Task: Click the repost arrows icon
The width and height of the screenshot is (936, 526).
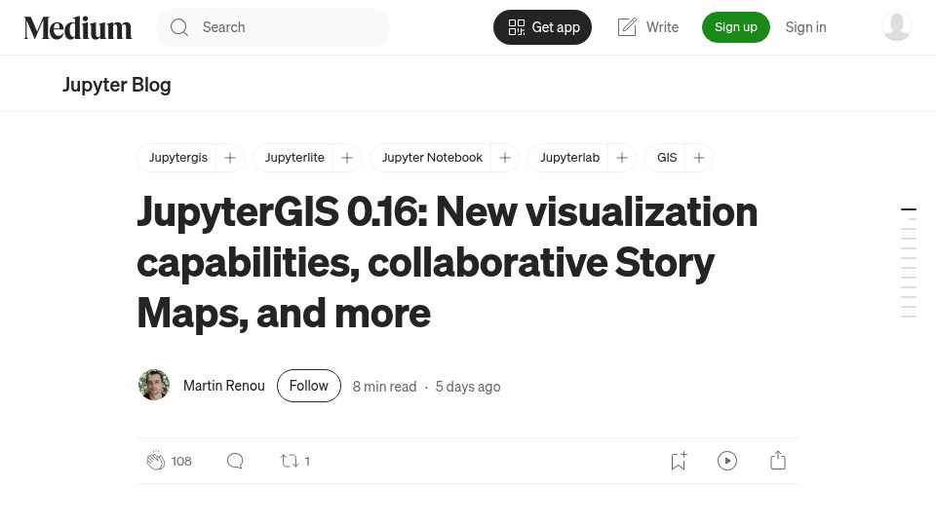Action: click(290, 461)
